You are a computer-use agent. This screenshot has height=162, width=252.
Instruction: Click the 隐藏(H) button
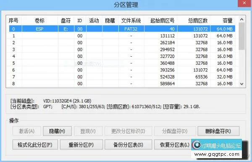pyautogui.click(x=57, y=131)
